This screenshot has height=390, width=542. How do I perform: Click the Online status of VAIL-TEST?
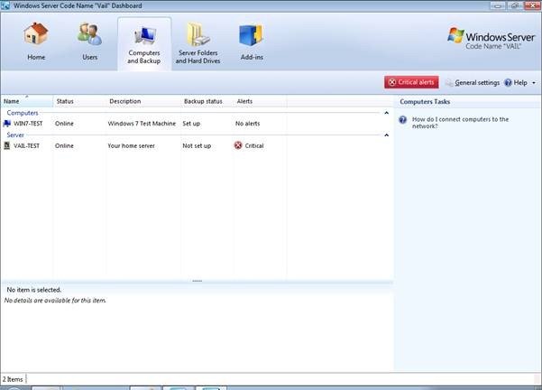[x=64, y=145]
